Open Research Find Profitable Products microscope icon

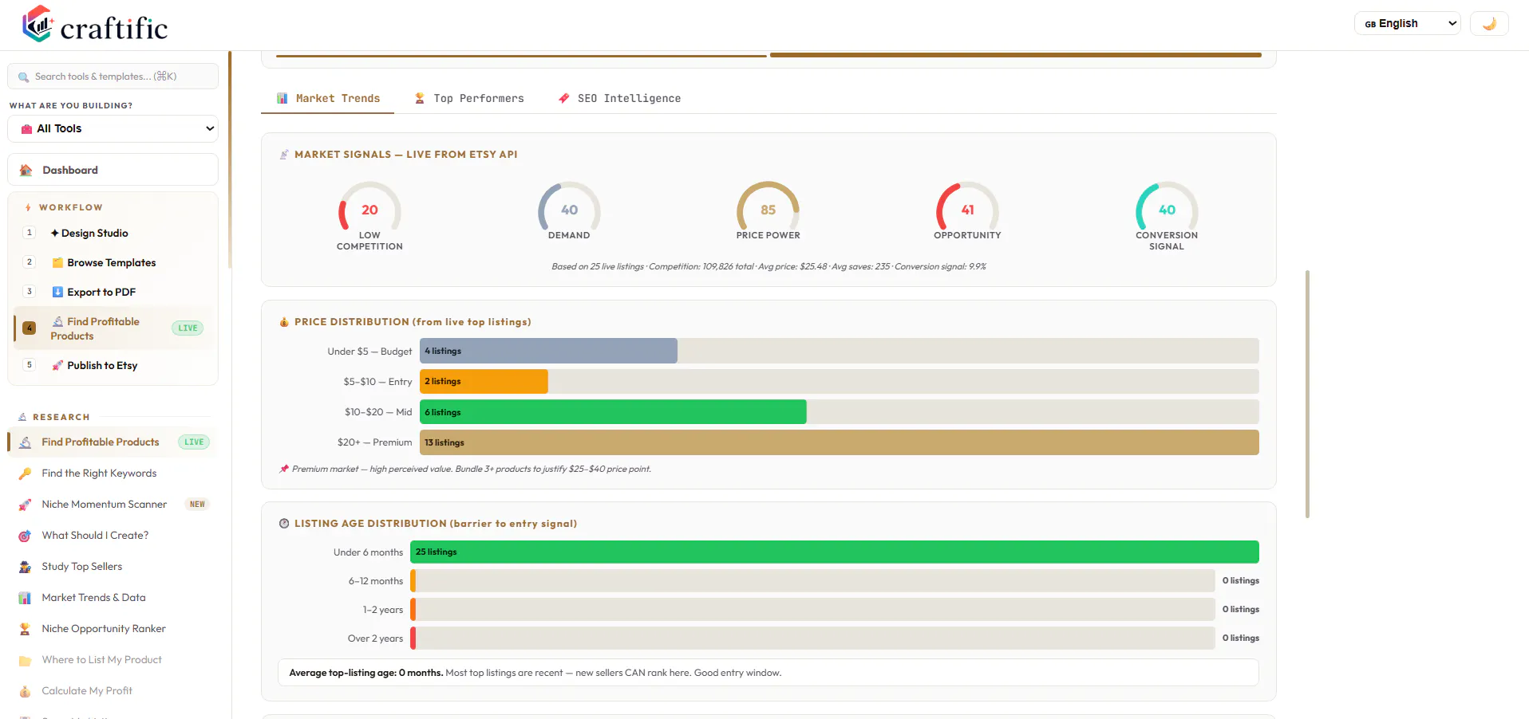pyautogui.click(x=26, y=442)
